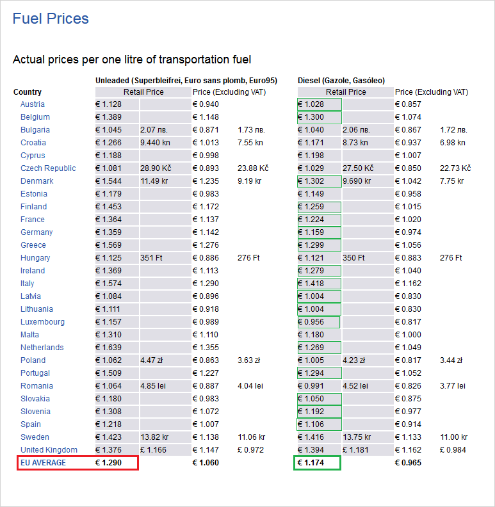
Task: Visit the Germany country link
Action: 37,232
